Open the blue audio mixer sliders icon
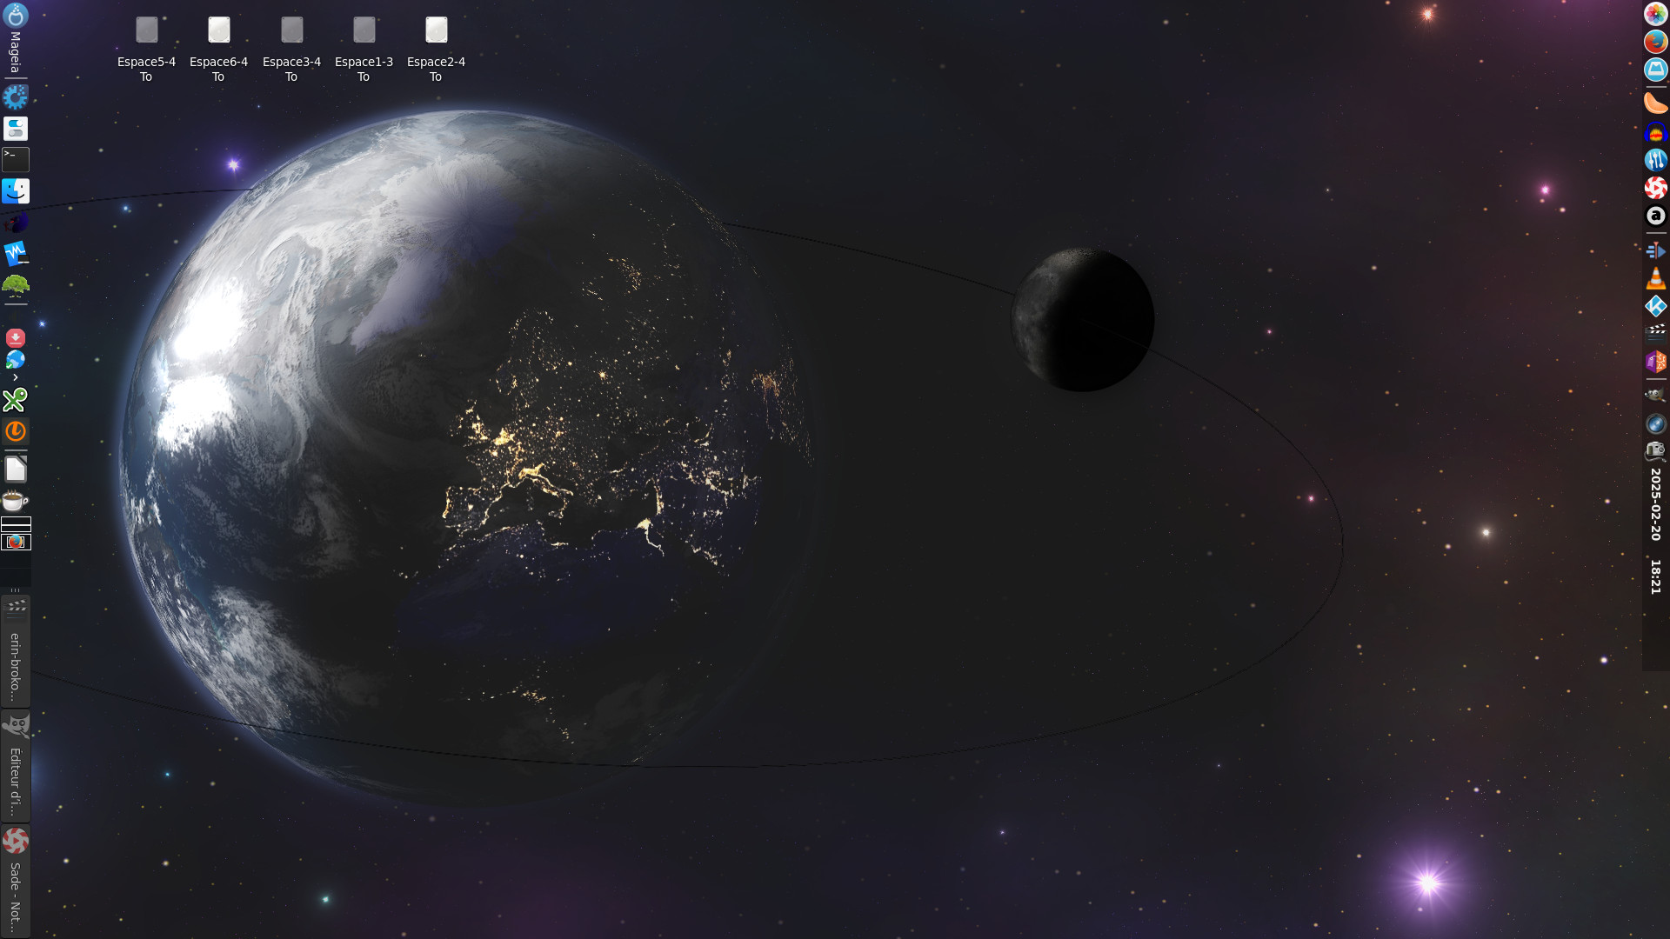This screenshot has width=1670, height=939. (1655, 160)
